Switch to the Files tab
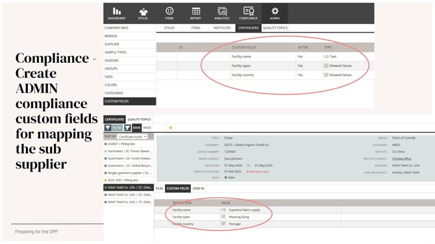 pyautogui.click(x=159, y=188)
